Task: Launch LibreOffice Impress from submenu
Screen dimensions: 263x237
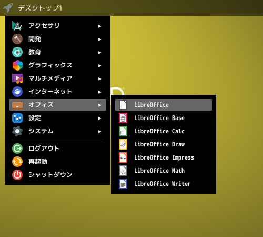Action: click(x=164, y=157)
